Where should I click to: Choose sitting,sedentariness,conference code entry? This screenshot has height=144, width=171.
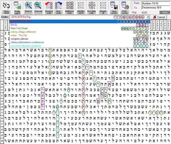(x=80, y=42)
